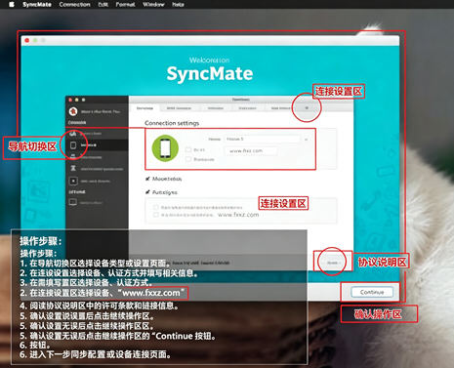Switch to the third settings tab

coord(216,108)
